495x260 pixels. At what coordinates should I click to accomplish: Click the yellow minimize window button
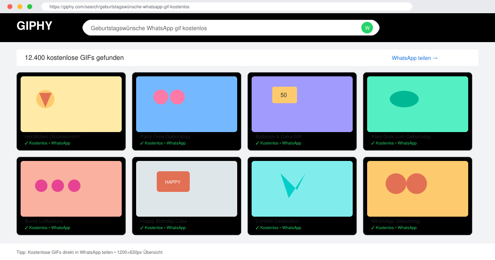20,7
